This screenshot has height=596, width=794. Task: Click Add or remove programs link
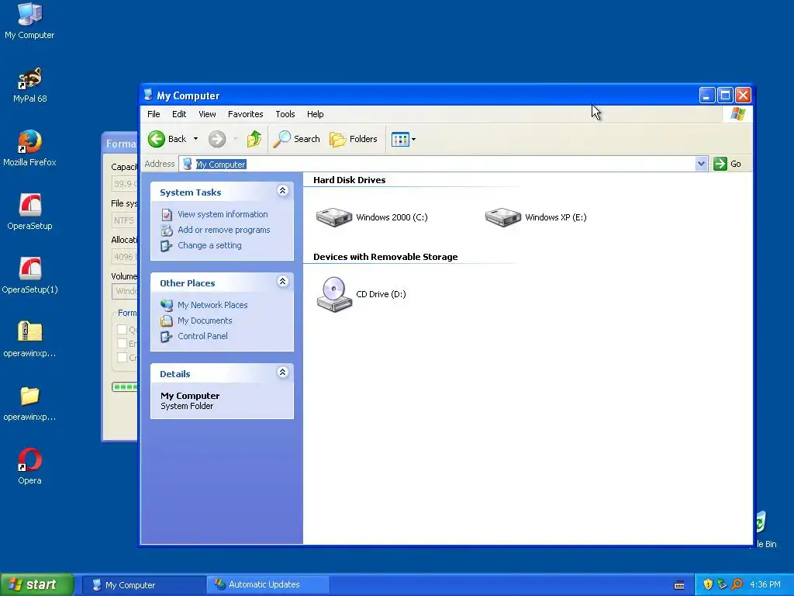point(224,230)
